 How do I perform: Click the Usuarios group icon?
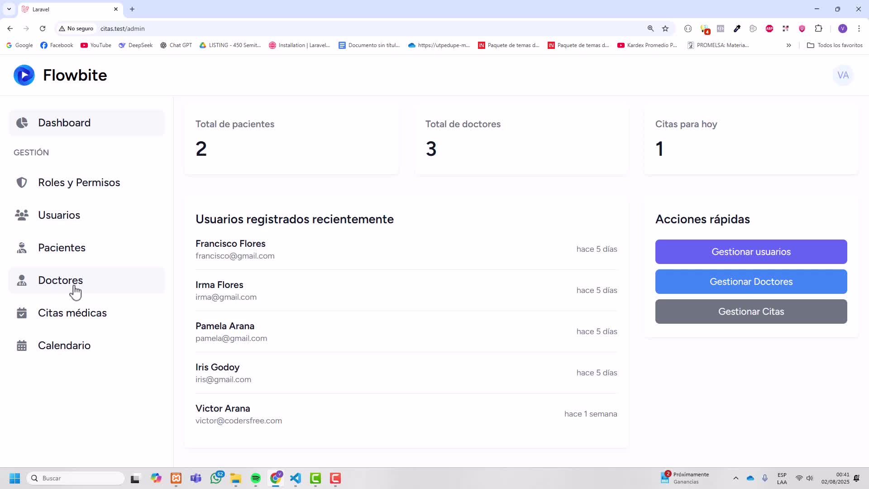[x=22, y=215]
